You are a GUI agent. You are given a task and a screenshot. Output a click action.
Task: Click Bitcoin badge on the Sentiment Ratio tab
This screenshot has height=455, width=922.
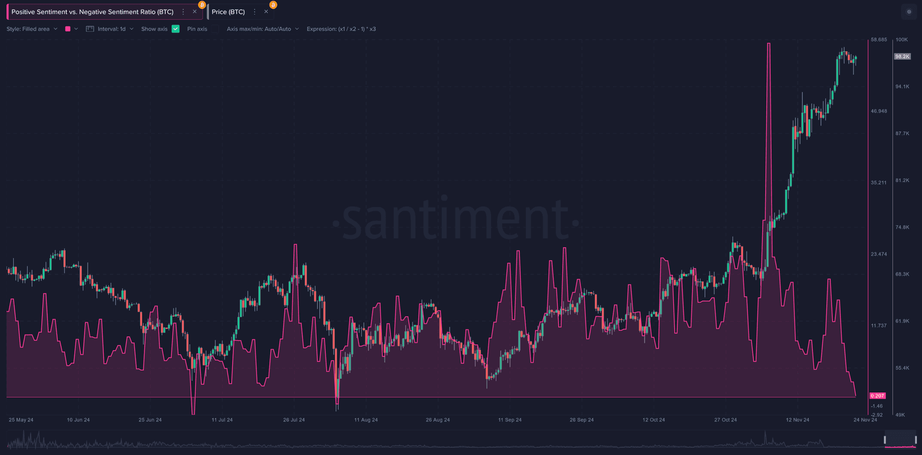[x=202, y=5]
